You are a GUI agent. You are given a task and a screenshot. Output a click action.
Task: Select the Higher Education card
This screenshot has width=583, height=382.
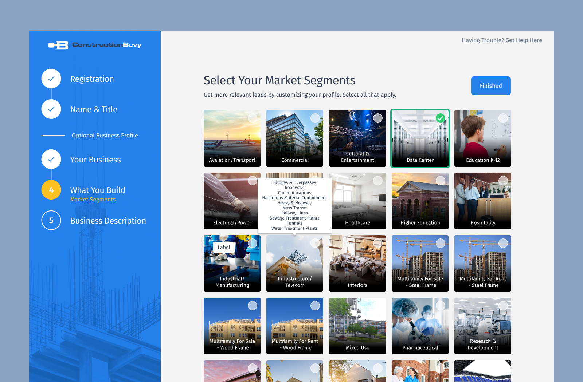coord(420,201)
